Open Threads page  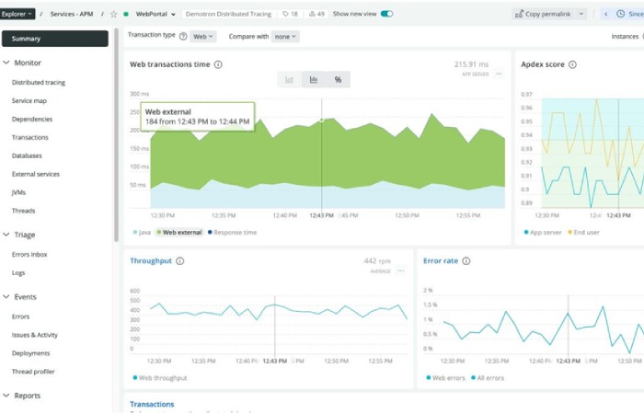coord(23,211)
